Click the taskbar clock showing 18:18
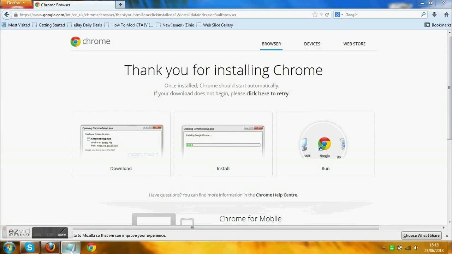The width and height of the screenshot is (452, 254). point(434,248)
